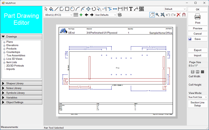Select the scissors trim tool
The height and width of the screenshot is (130, 209).
point(109,9)
